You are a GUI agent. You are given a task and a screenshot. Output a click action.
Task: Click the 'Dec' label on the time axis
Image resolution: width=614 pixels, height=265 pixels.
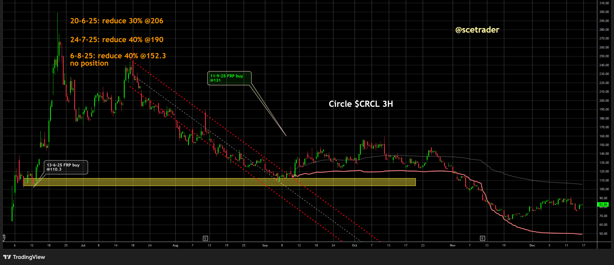click(532, 245)
